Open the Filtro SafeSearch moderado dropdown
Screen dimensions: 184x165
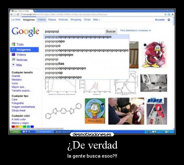coord(135,30)
